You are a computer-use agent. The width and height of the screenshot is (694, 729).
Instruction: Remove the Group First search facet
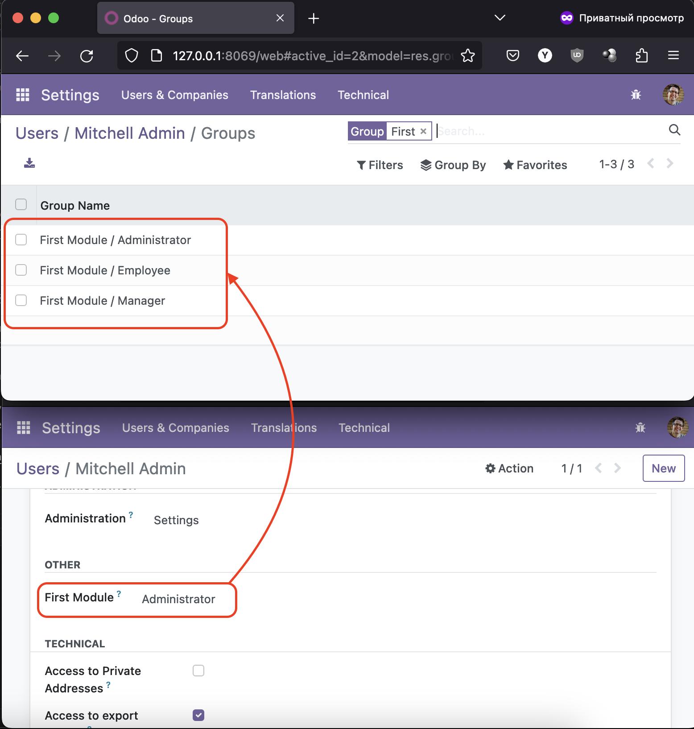click(423, 131)
